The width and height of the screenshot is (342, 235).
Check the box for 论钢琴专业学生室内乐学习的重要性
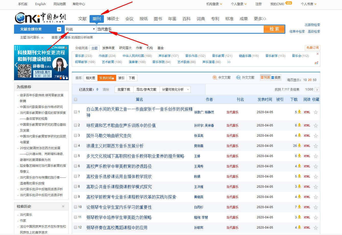tap(76, 207)
